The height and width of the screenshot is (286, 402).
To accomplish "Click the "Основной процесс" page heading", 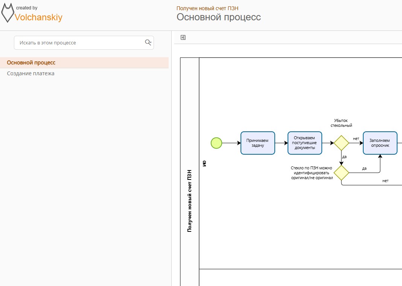I will tap(218, 17).
